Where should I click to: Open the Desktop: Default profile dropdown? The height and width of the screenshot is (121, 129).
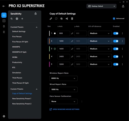(101, 6)
